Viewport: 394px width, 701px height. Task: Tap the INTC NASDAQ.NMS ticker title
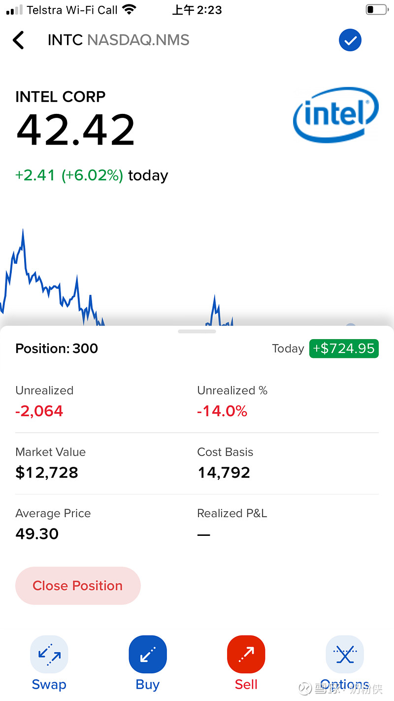pos(118,40)
